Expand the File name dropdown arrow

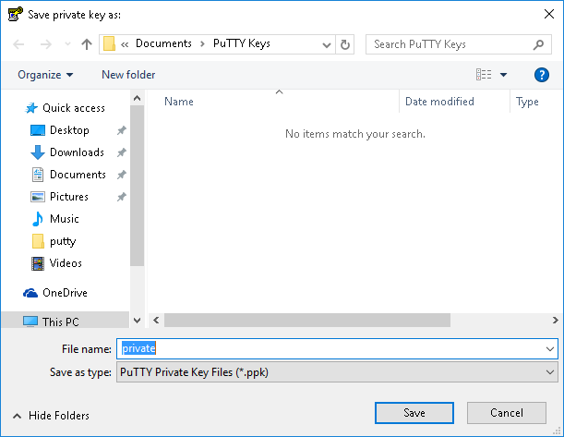pos(549,349)
